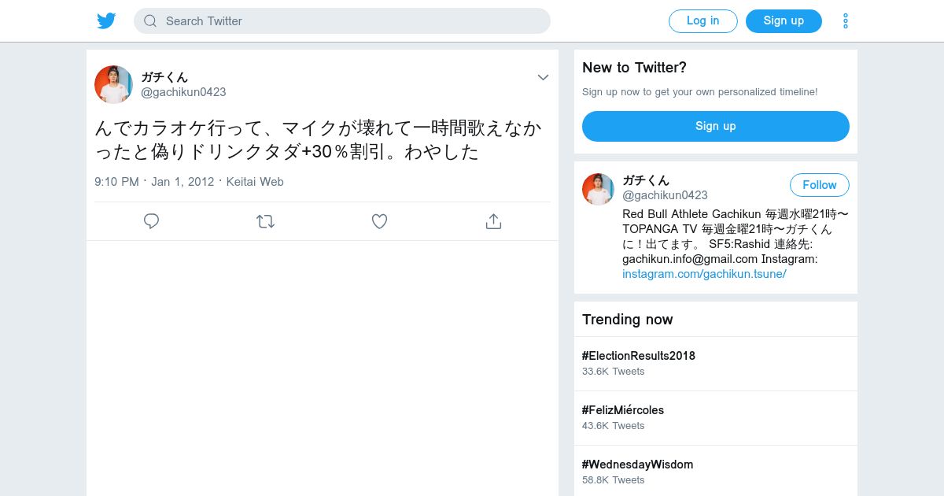944x496 pixels.
Task: Share the tweet via share icon
Action: 493,221
